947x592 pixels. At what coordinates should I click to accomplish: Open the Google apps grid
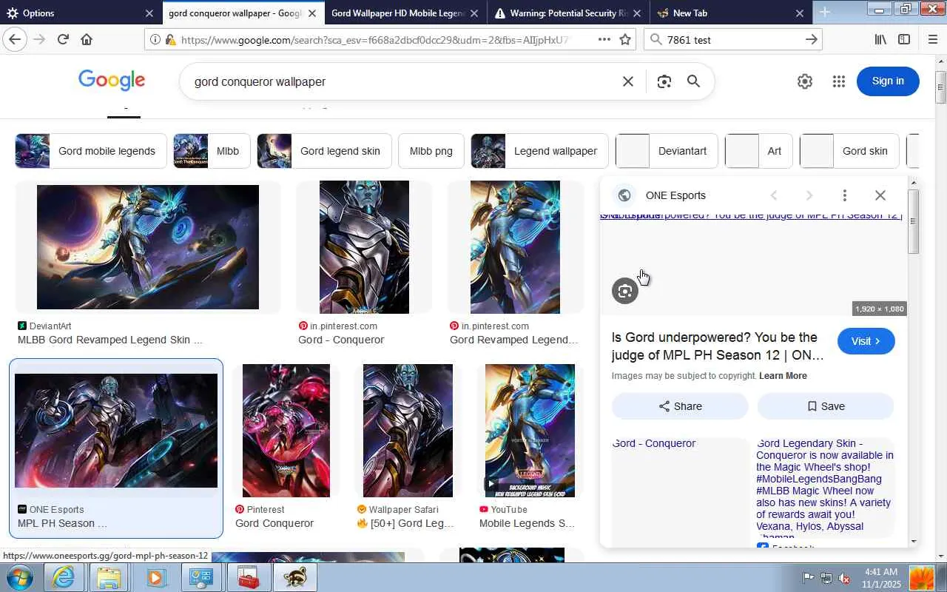pos(838,81)
